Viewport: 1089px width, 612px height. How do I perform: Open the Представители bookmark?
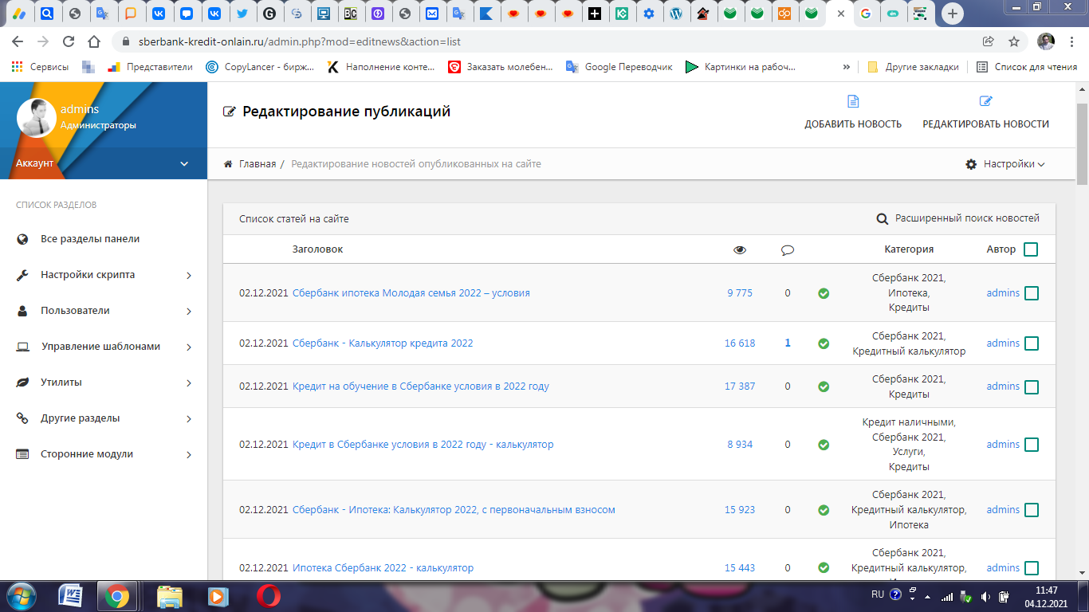pos(150,67)
